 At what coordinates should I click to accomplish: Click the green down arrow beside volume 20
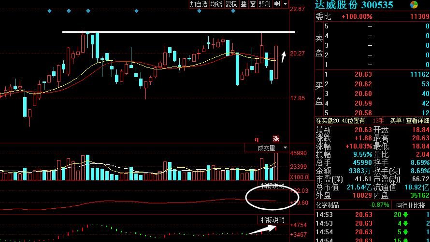(x=406, y=215)
